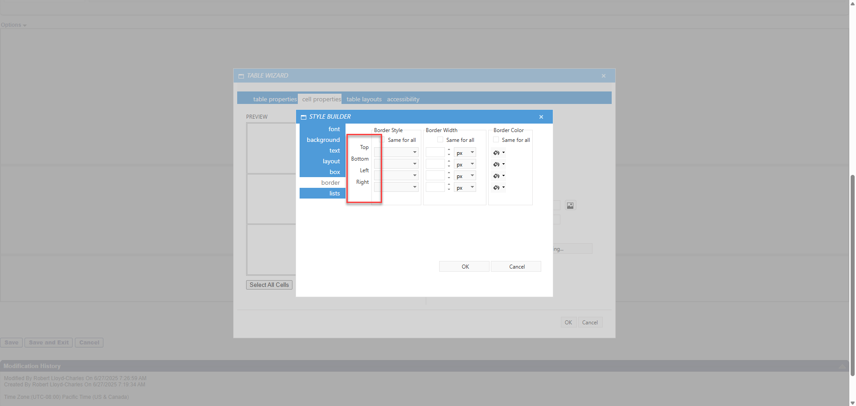Open the right border color picker
This screenshot has width=856, height=406.
point(498,187)
